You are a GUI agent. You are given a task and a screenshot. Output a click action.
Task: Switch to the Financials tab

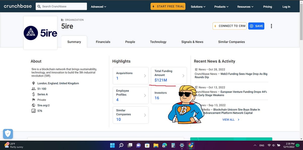tap(103, 42)
